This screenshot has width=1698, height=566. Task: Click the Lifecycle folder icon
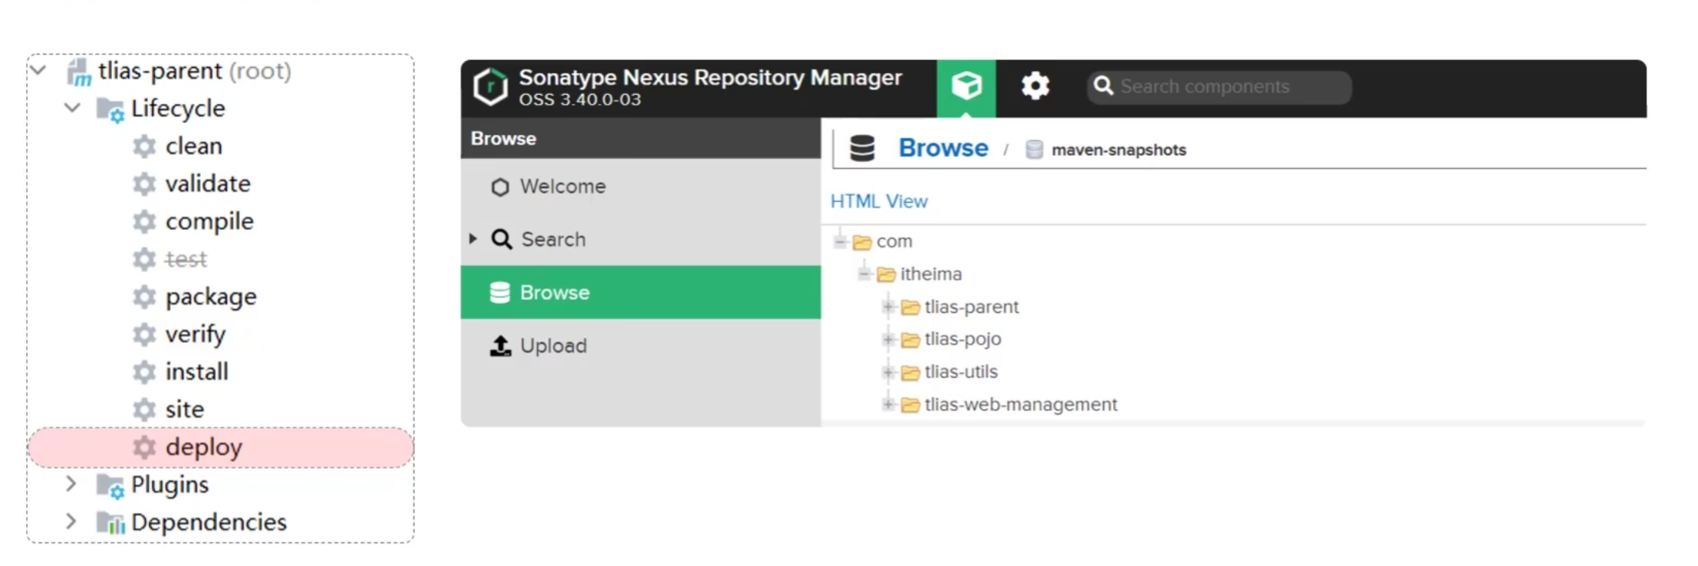click(x=110, y=110)
